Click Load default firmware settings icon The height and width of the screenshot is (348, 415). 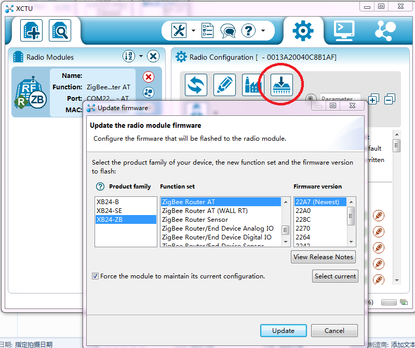pos(253,85)
